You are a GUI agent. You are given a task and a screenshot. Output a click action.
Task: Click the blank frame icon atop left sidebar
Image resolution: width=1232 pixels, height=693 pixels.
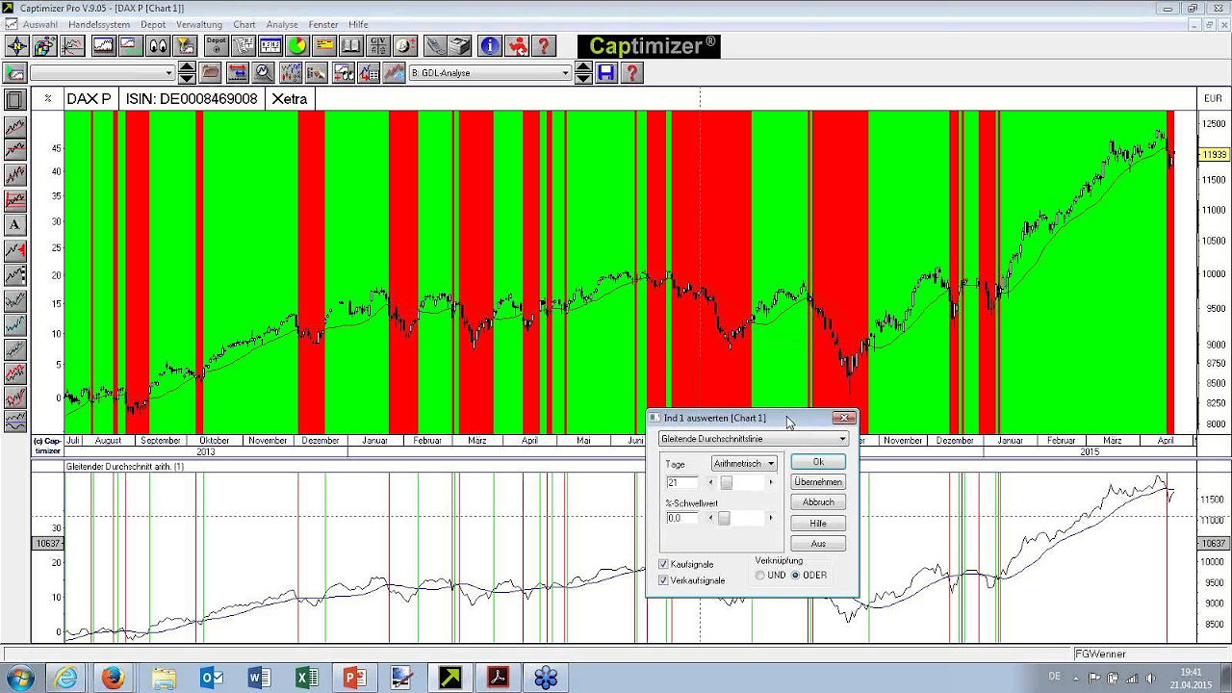click(x=14, y=100)
